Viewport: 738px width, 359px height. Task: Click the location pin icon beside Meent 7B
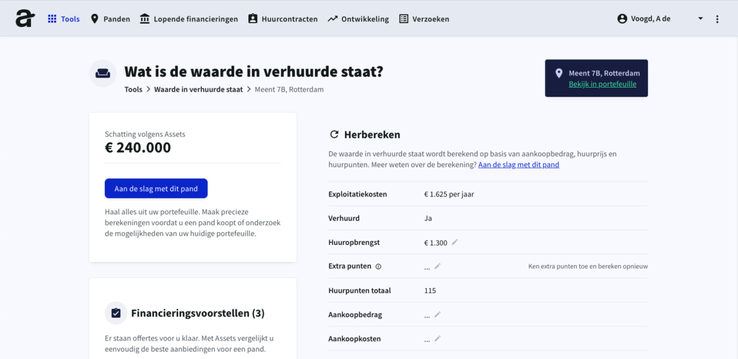[558, 73]
